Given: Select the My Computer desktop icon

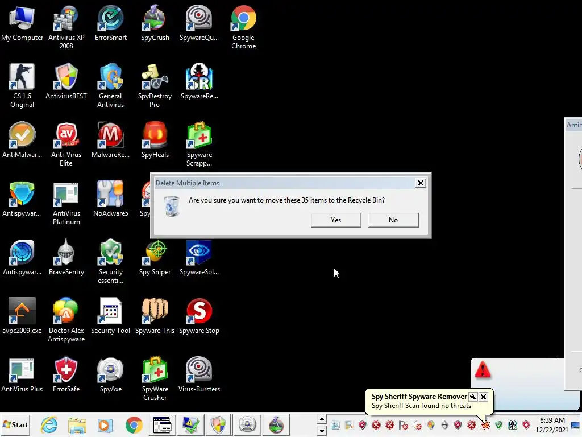Looking at the screenshot, I should 22,24.
